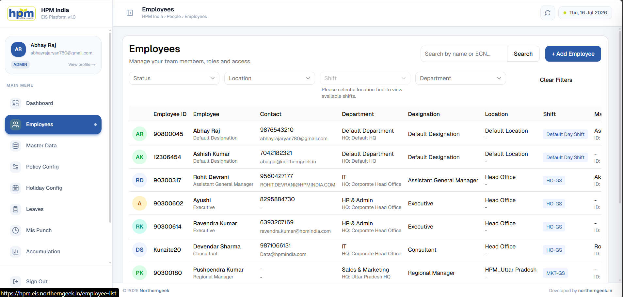Open the Department filter dropdown
Screen dimensions: 623x297
pos(460,78)
